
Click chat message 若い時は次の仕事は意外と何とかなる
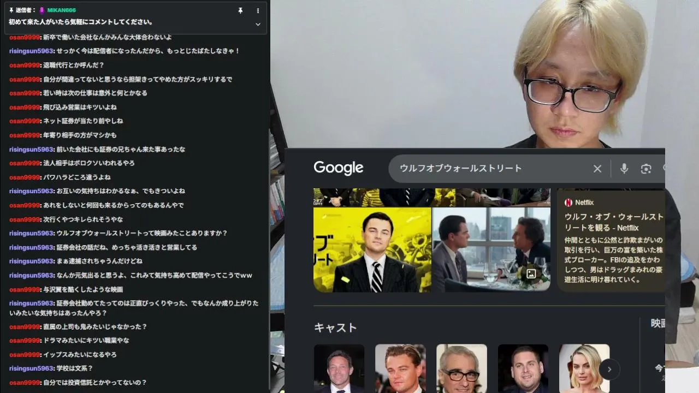click(95, 93)
